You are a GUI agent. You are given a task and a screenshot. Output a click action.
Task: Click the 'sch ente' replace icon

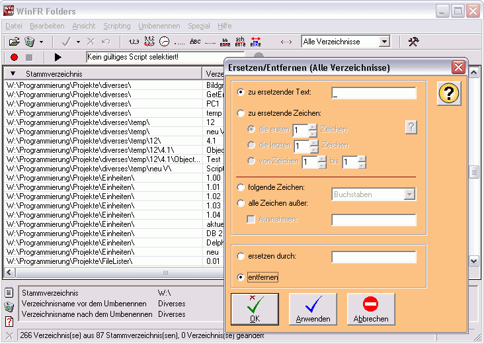240,42
